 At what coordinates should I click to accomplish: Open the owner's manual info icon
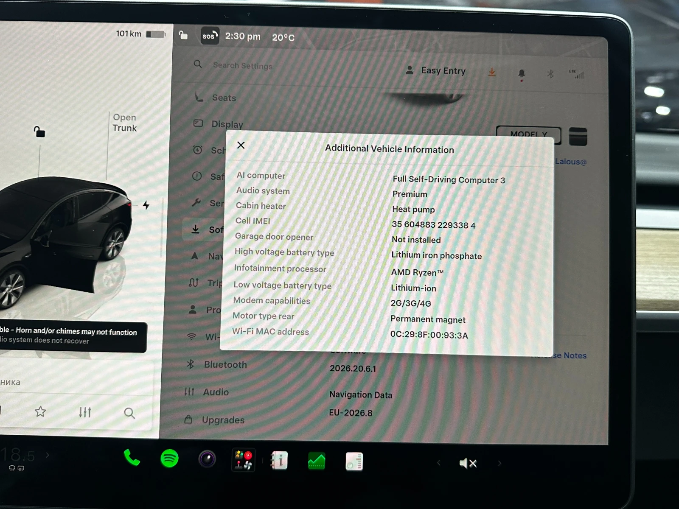coord(280,460)
